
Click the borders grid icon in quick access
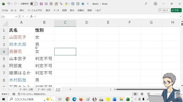51,4
